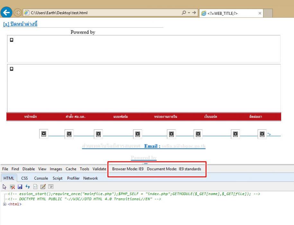294x225 pixels.
Task: Click the Refresh blue arrows icon
Action: [x=28, y=186]
